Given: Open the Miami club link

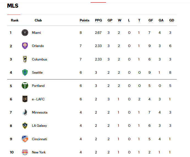Looking at the screenshot, I should tap(36, 33).
